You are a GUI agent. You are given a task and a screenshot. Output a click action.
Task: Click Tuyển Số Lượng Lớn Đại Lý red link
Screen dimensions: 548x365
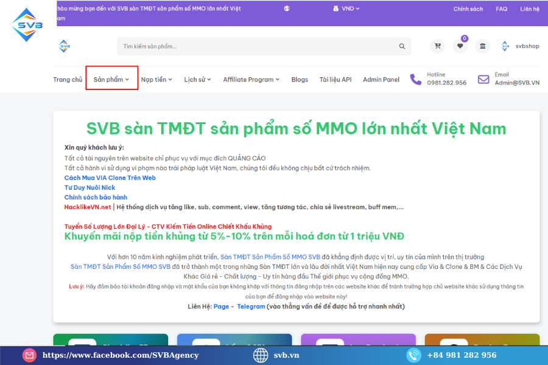click(168, 226)
